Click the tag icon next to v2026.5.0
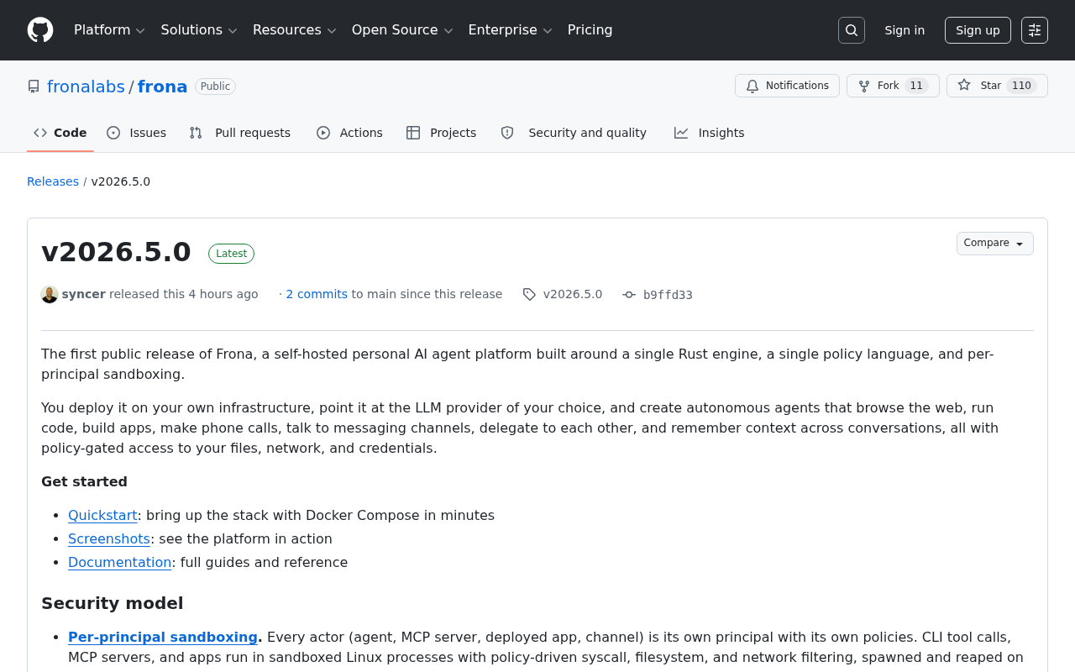Image resolution: width=1075 pixels, height=672 pixels. [x=529, y=294]
